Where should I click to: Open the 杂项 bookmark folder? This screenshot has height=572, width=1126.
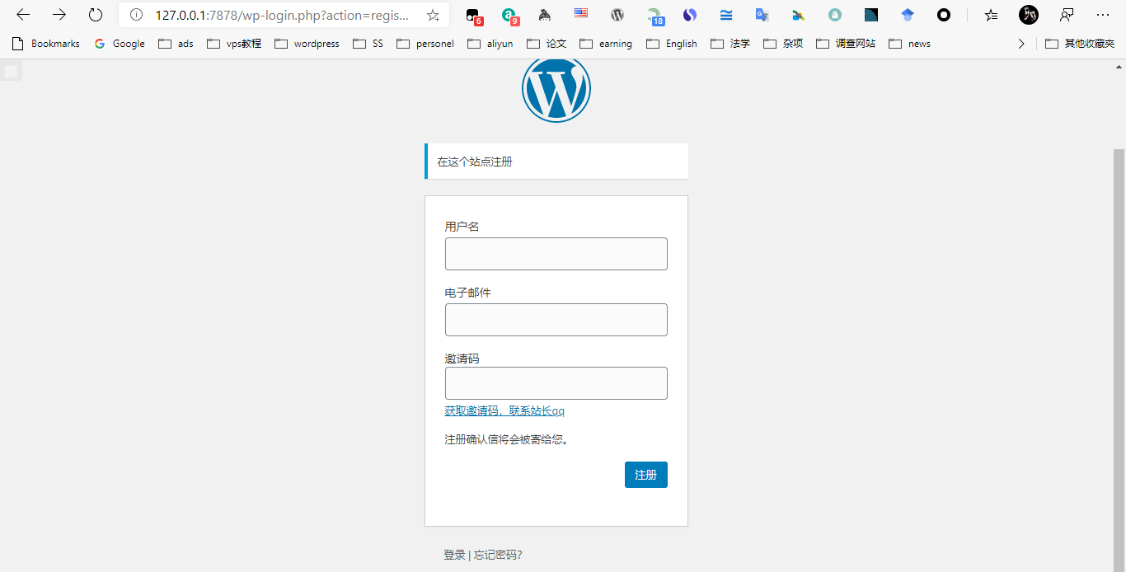click(x=783, y=44)
